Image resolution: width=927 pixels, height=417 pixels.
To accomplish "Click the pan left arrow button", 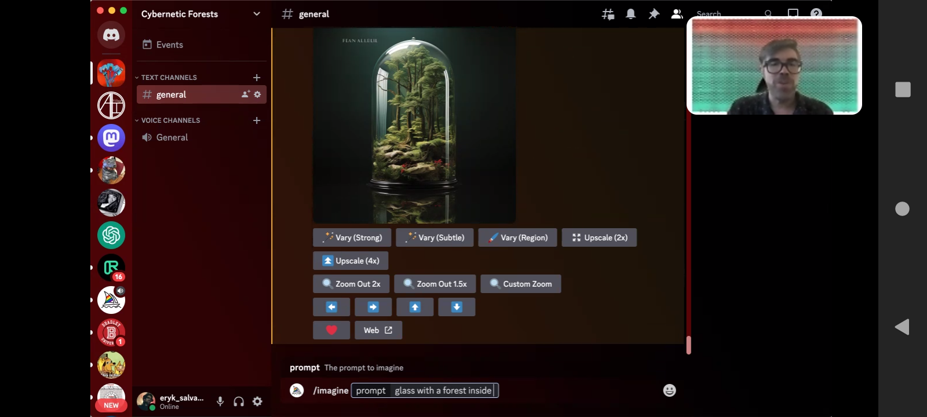I will pos(331,307).
